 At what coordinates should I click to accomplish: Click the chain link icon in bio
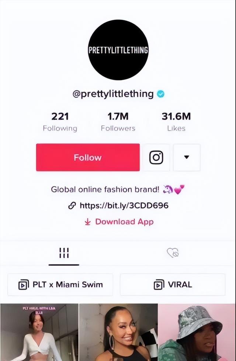(72, 205)
